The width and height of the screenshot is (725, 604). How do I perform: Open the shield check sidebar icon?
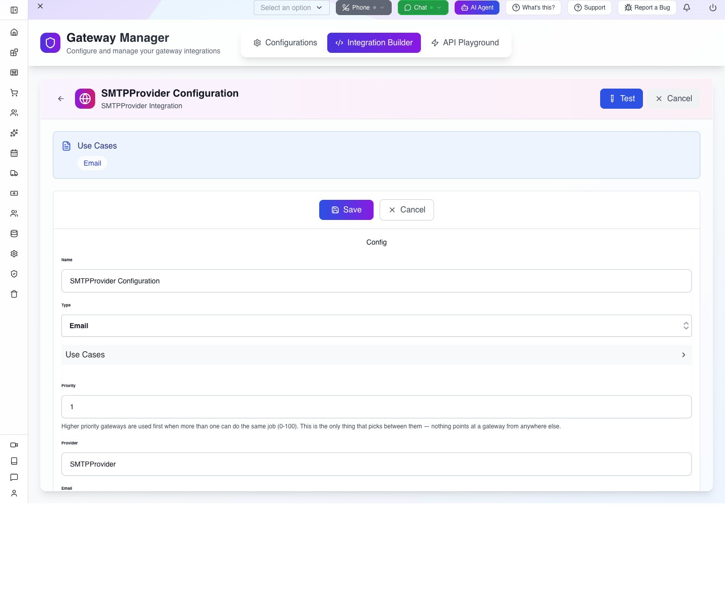tap(14, 274)
